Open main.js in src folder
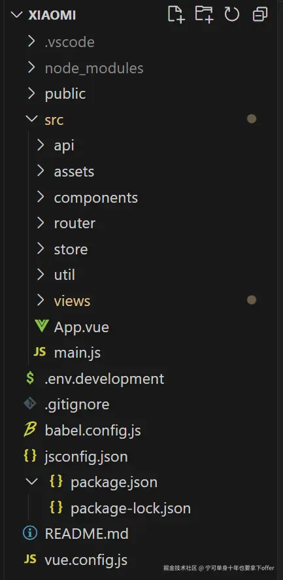The width and height of the screenshot is (283, 580). [77, 352]
